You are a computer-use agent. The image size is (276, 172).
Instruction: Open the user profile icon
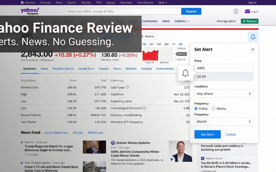point(236,11)
